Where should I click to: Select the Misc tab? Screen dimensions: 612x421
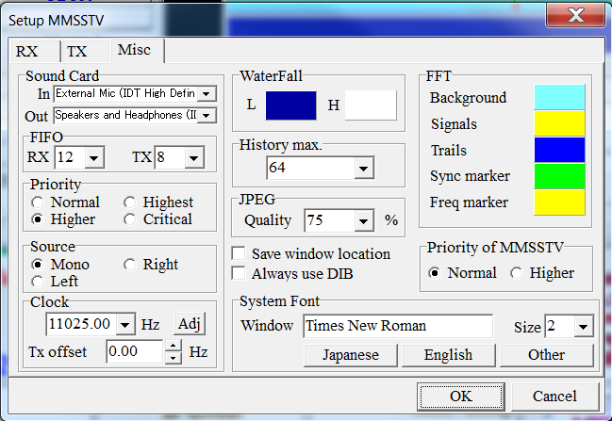click(x=138, y=50)
